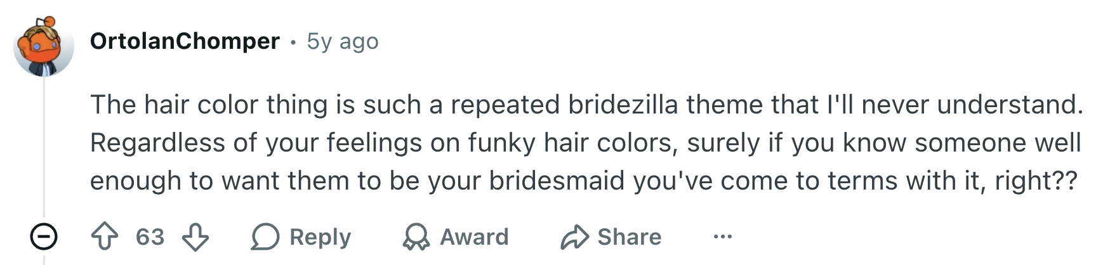
Task: Click the speech bubble reply icon
Action: pyautogui.click(x=265, y=237)
